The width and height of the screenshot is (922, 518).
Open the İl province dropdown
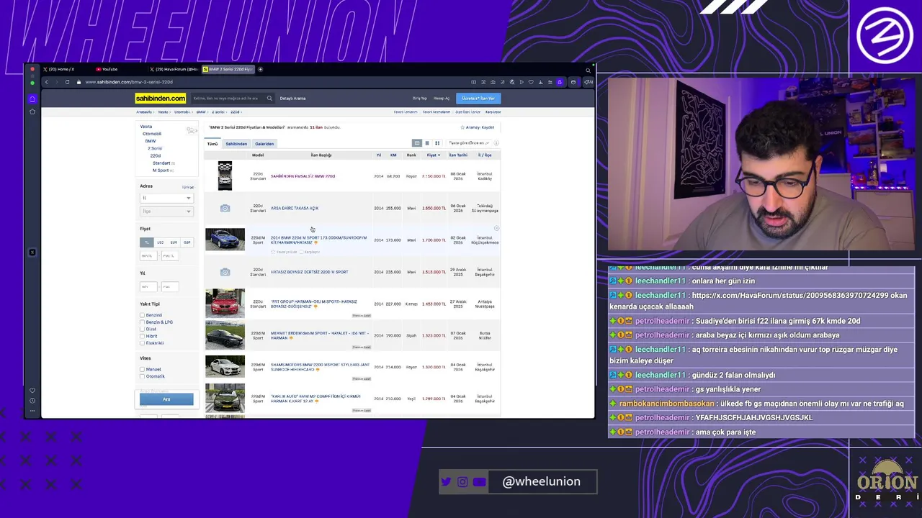pos(166,198)
